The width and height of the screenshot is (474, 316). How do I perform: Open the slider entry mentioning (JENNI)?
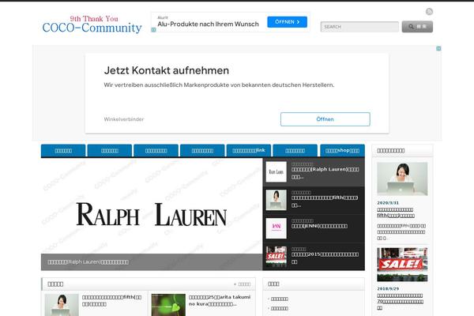pyautogui.click(x=319, y=226)
